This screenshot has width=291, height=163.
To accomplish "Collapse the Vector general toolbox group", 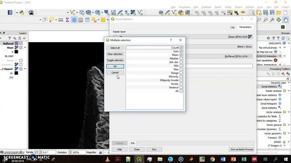I will (289, 125).
